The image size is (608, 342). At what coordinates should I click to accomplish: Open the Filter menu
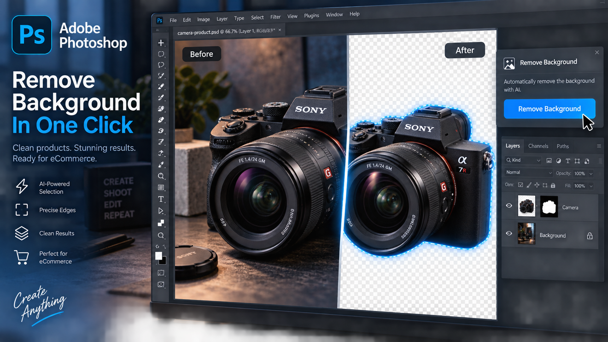pyautogui.click(x=275, y=17)
